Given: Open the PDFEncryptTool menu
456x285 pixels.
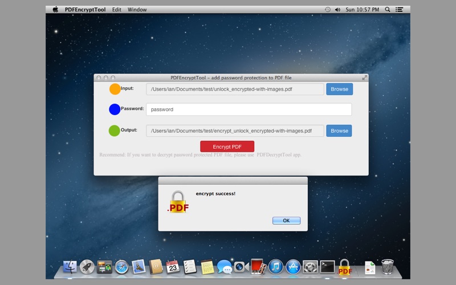Looking at the screenshot, I should pyautogui.click(x=85, y=10).
